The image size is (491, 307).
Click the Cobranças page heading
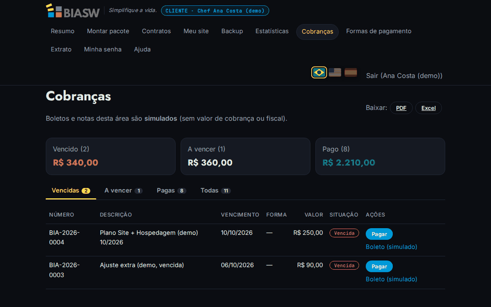[x=78, y=96]
